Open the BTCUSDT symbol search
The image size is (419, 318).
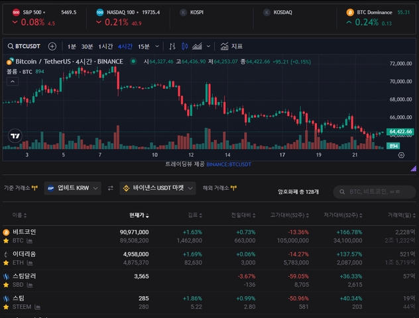[24, 46]
